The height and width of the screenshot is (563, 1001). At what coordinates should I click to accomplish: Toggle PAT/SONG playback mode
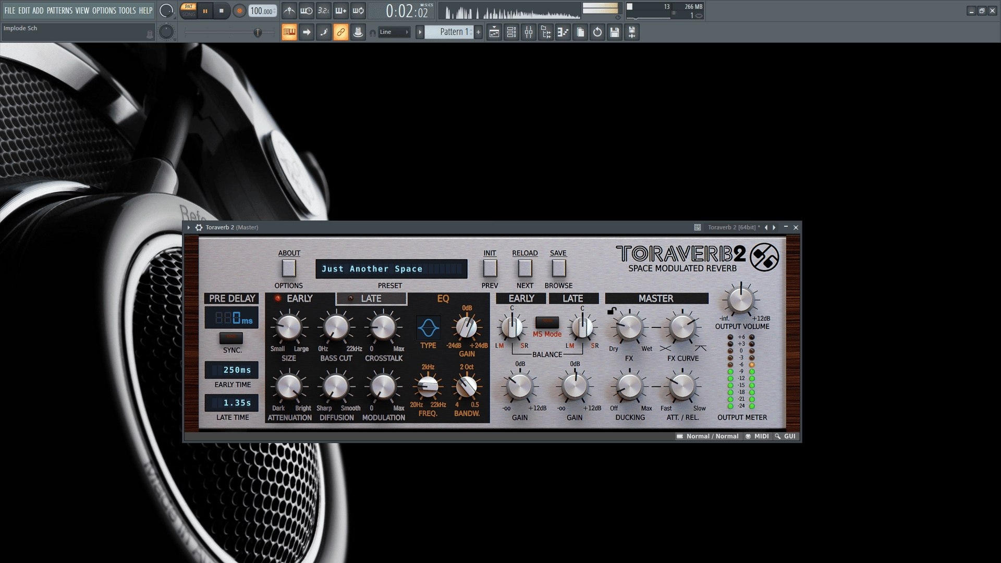pos(189,10)
